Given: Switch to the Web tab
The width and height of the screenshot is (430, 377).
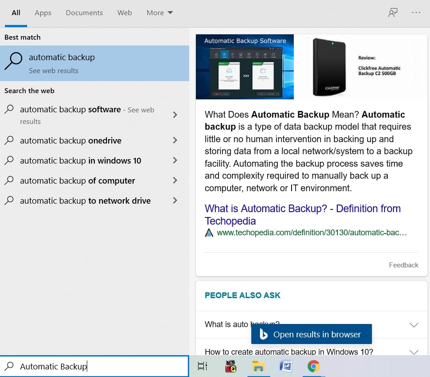Looking at the screenshot, I should tap(125, 12).
